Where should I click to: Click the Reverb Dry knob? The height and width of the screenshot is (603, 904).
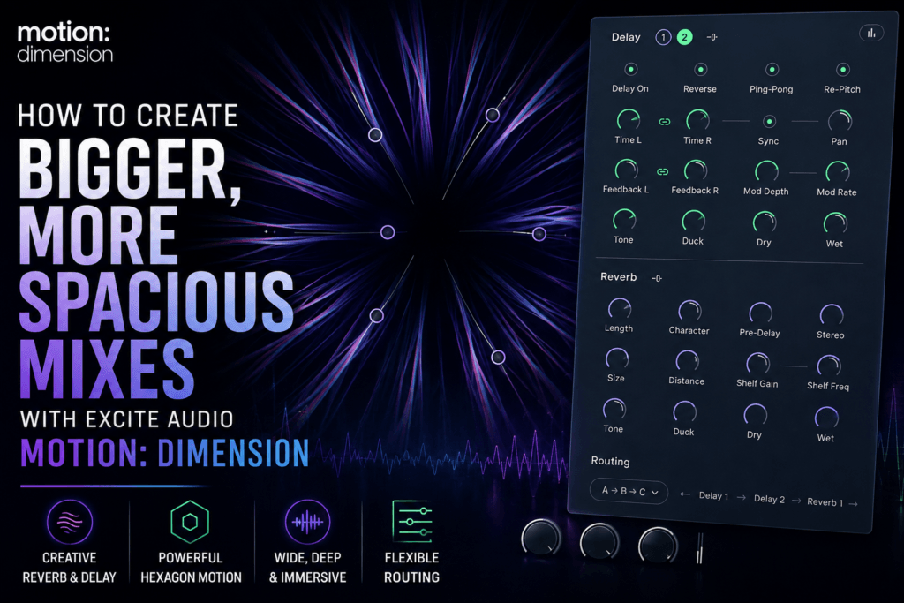click(756, 415)
